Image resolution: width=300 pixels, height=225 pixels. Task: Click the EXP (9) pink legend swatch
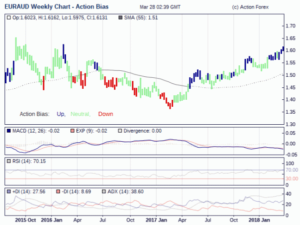click(x=72, y=131)
